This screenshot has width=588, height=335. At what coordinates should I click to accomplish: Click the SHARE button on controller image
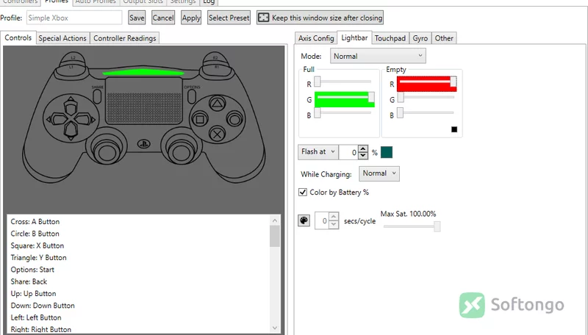pyautogui.click(x=97, y=96)
